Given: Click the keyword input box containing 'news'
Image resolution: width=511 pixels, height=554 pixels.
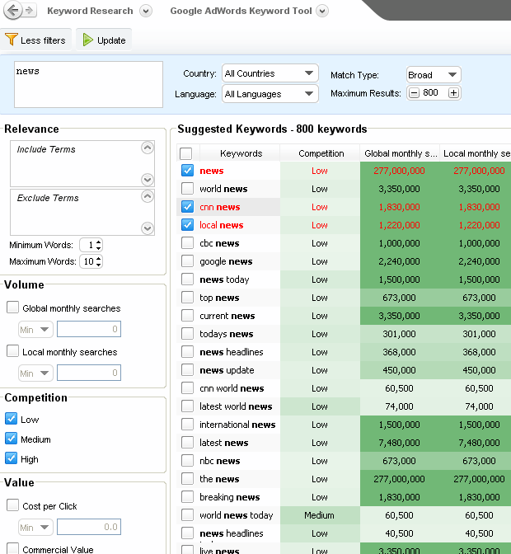Looking at the screenshot, I should pos(88,84).
